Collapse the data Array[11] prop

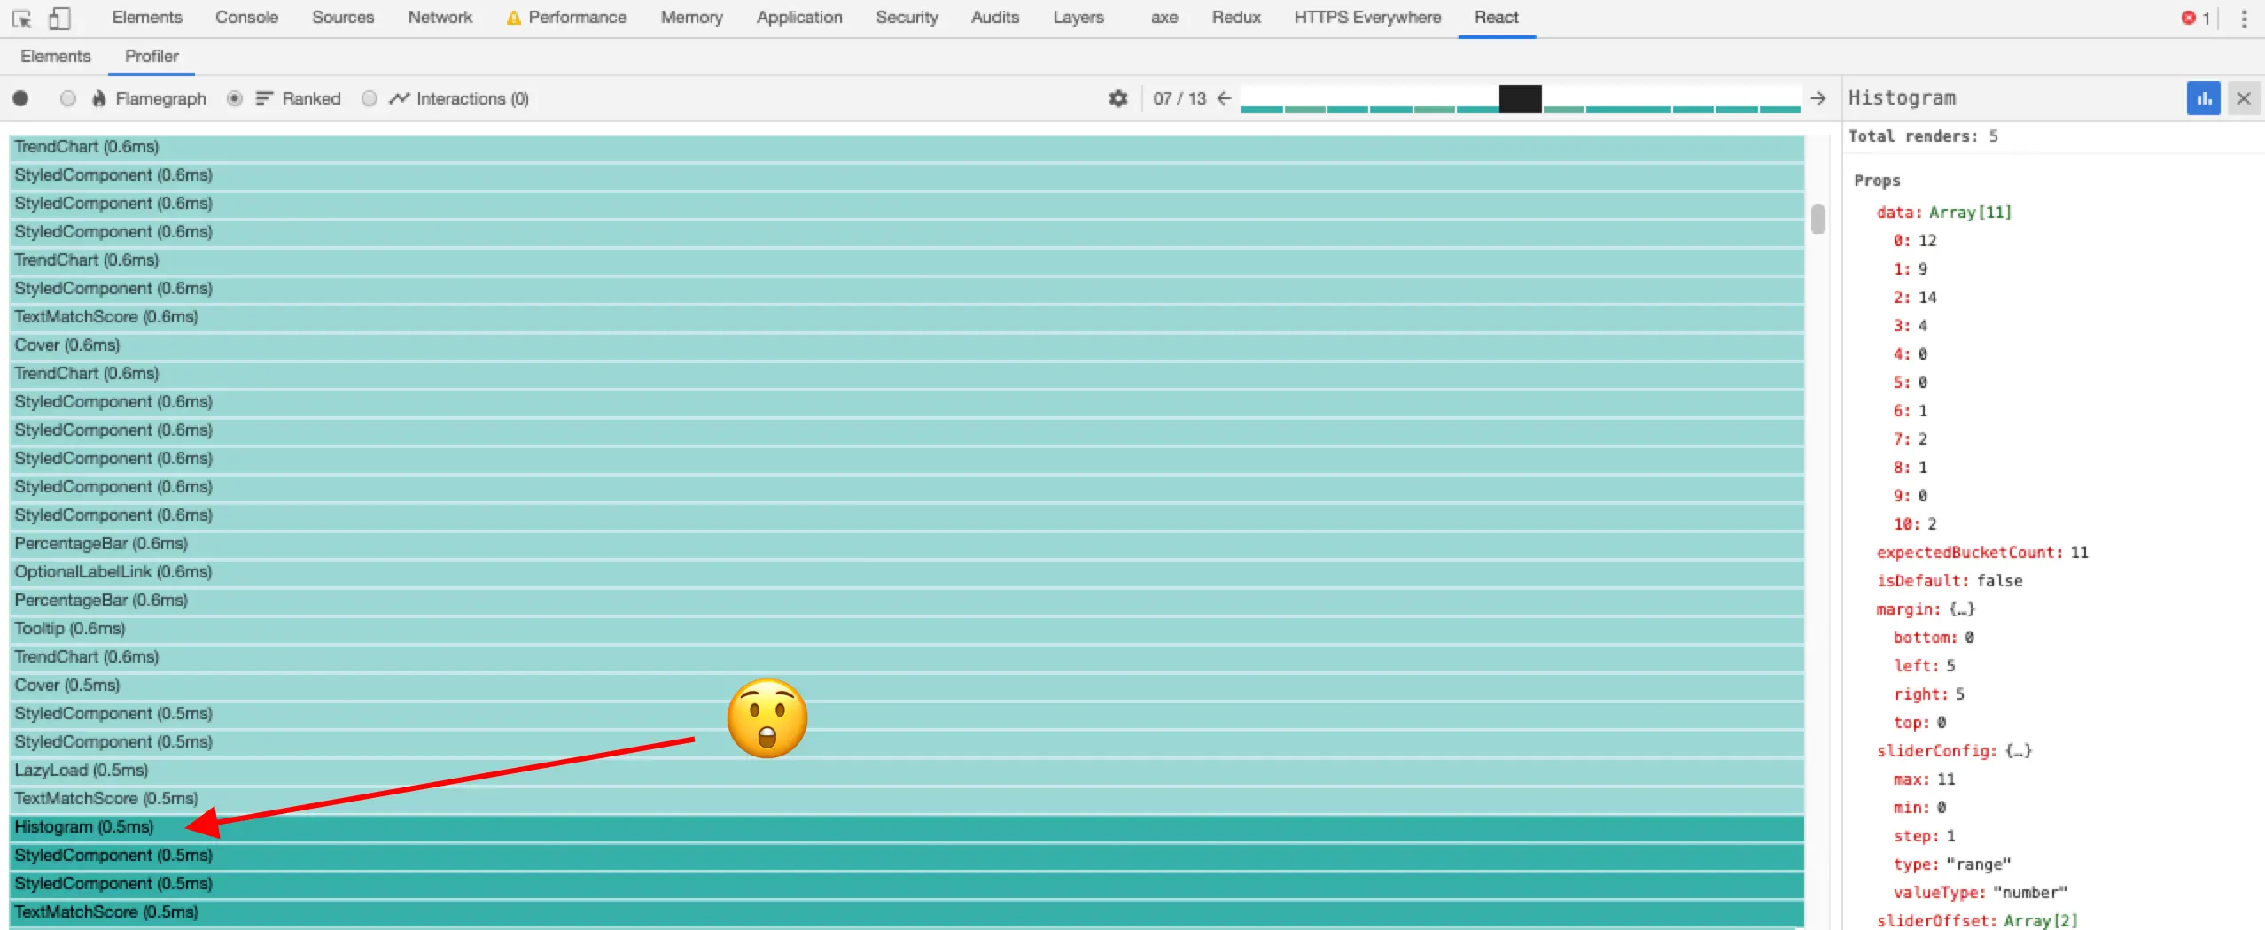tap(1943, 213)
